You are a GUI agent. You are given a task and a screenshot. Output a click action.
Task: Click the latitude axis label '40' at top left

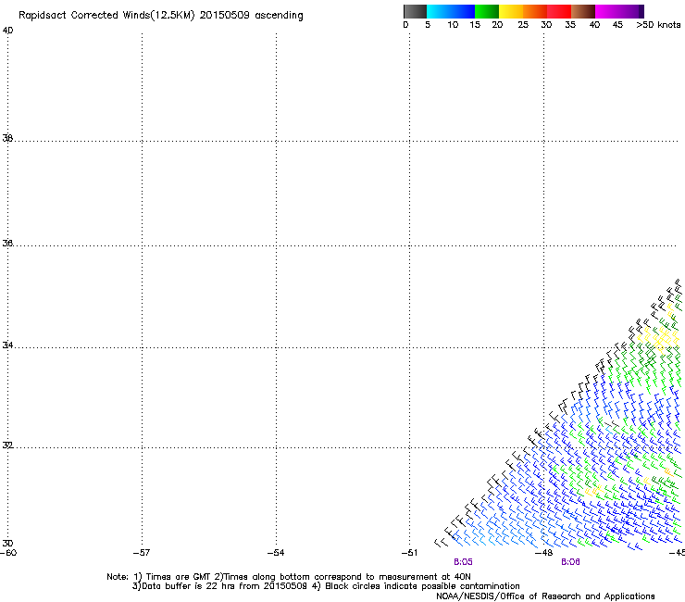7,31
